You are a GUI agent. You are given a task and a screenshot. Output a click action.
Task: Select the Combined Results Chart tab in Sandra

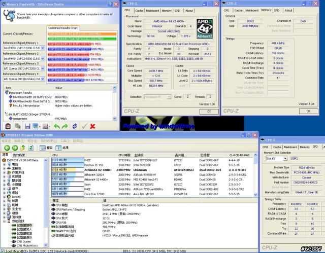tap(63, 28)
